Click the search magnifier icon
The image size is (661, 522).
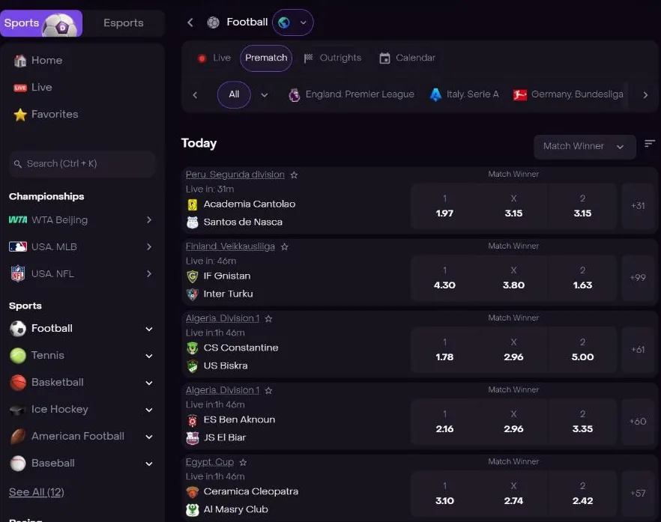[18, 164]
